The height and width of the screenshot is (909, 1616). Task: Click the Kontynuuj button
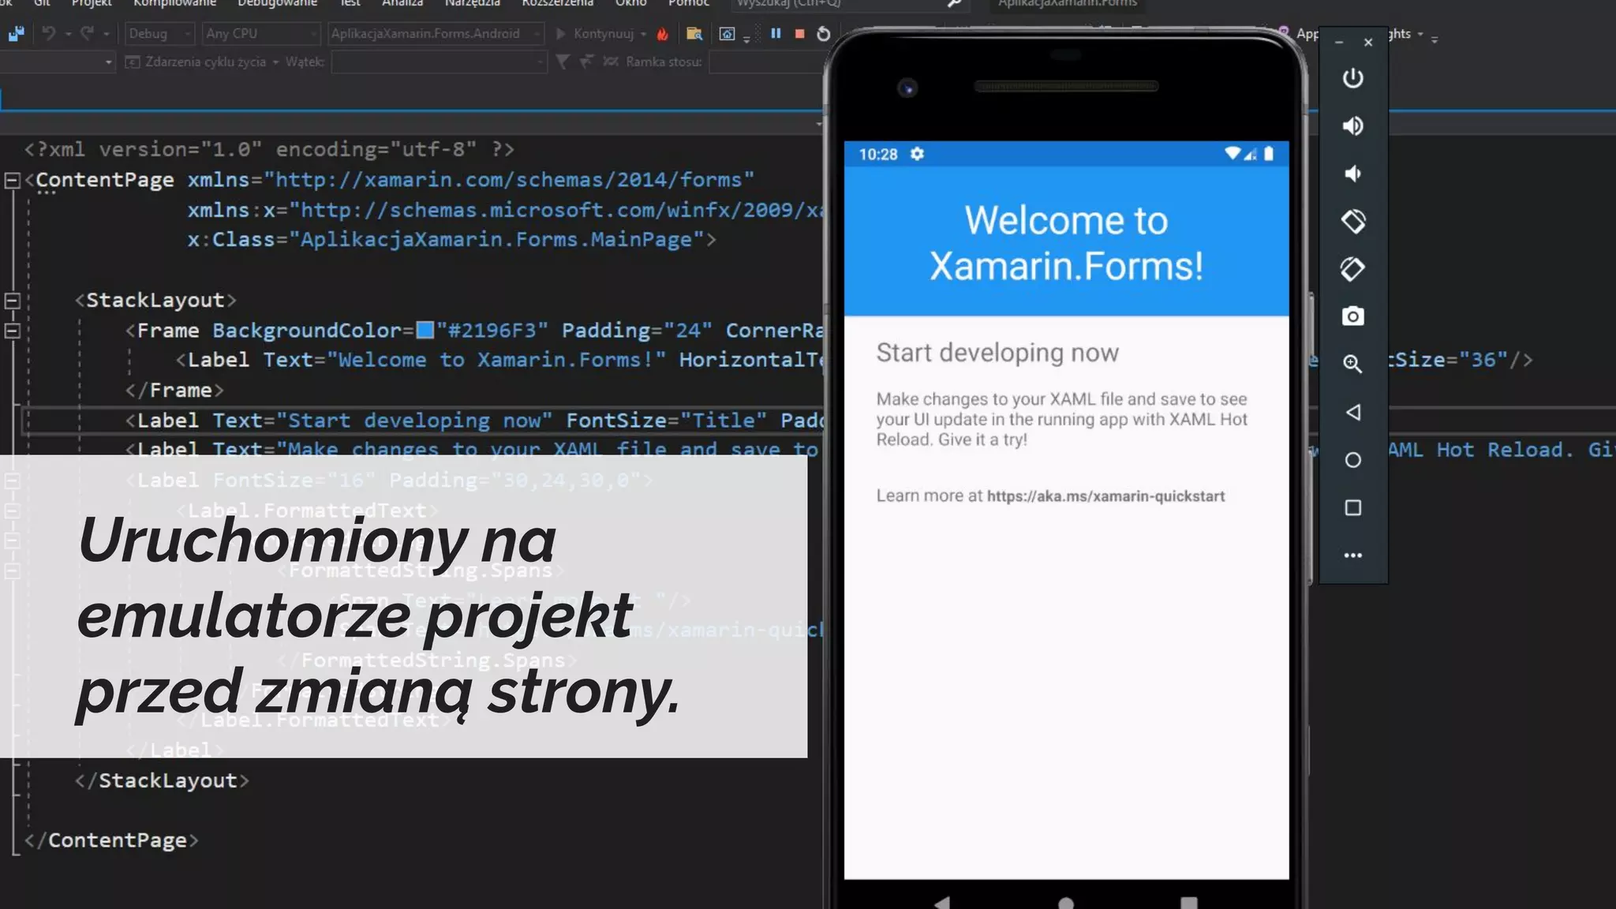point(595,33)
